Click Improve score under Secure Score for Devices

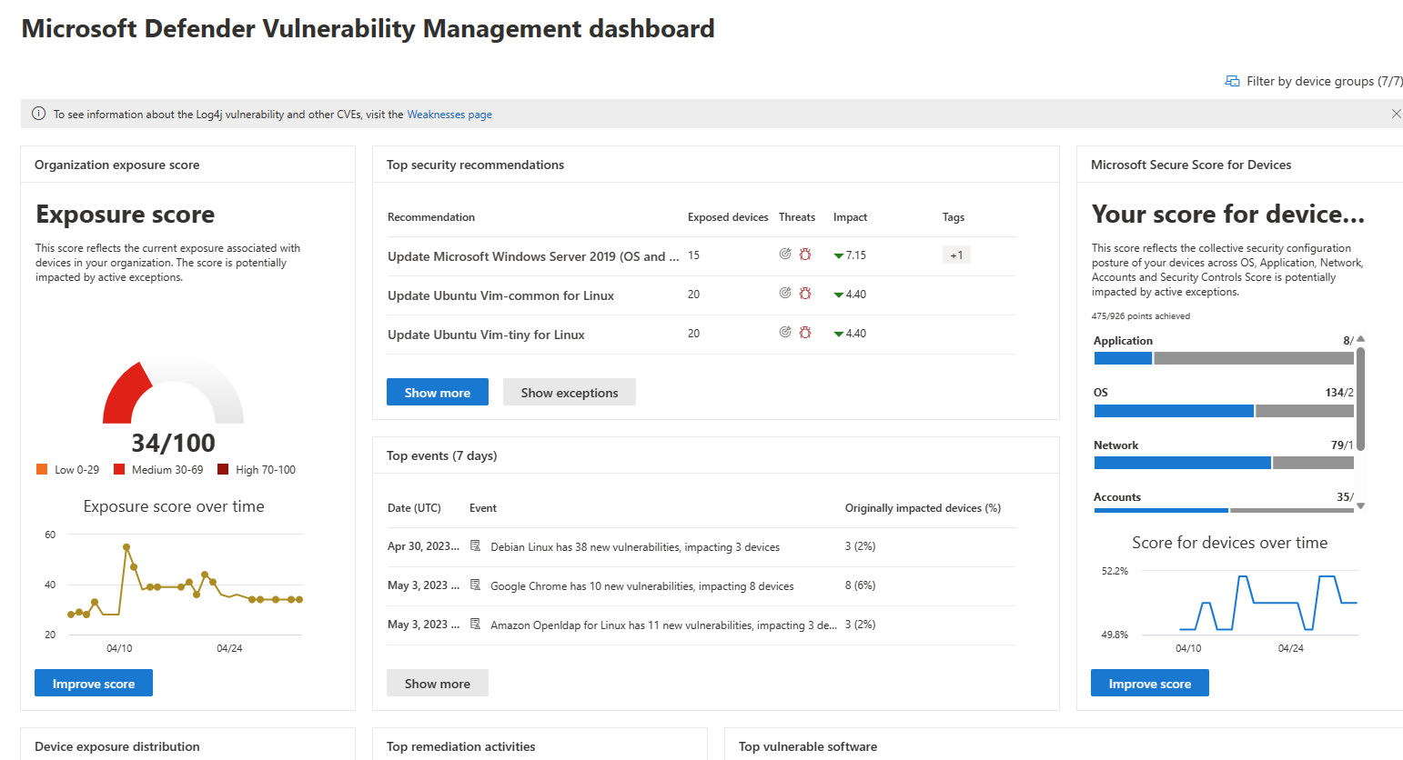point(1150,683)
